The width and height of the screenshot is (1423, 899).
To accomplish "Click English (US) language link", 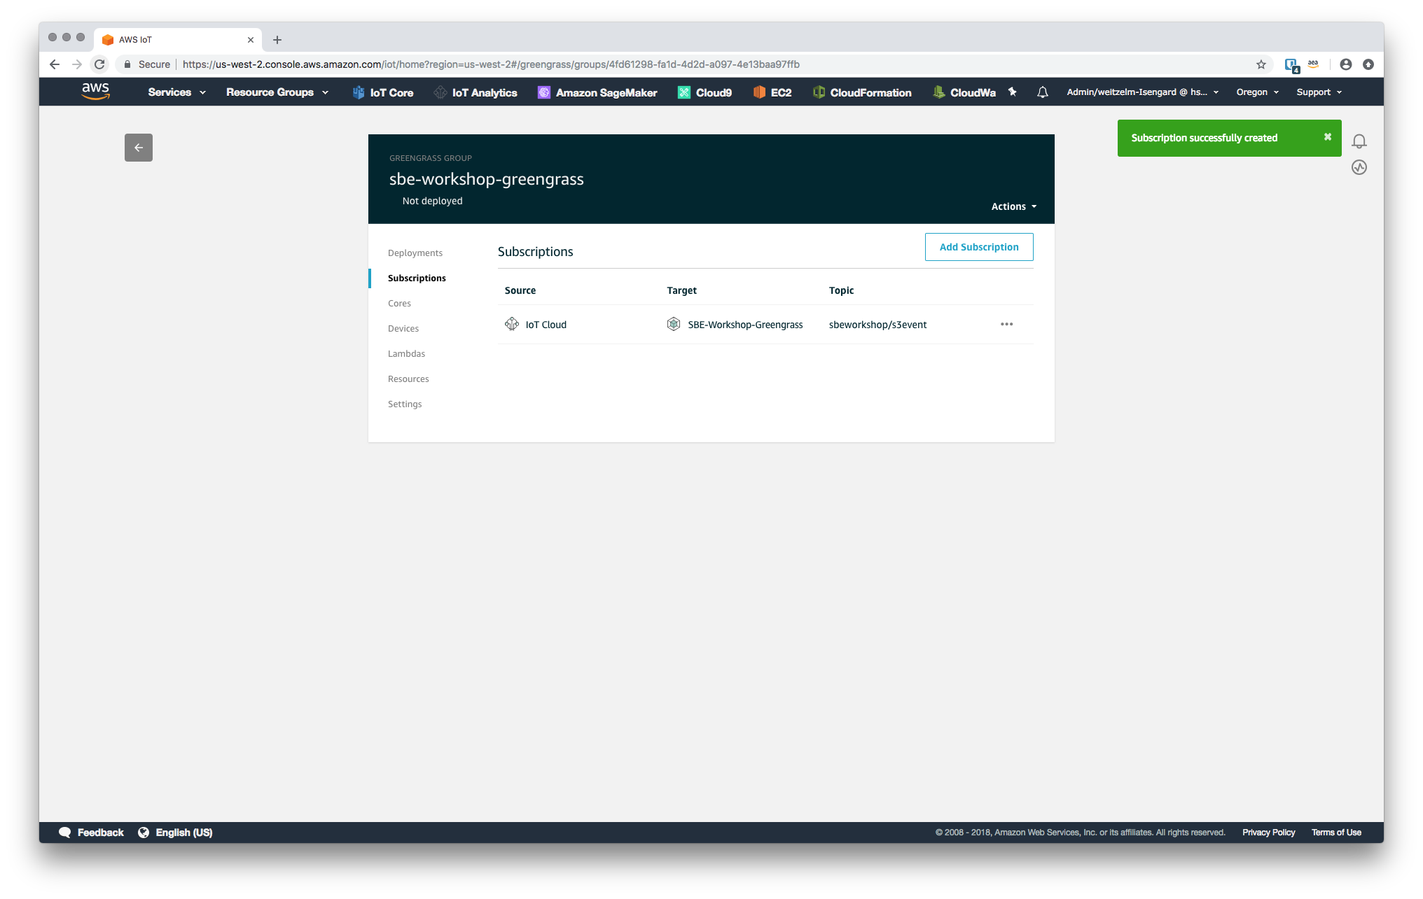I will click(184, 832).
